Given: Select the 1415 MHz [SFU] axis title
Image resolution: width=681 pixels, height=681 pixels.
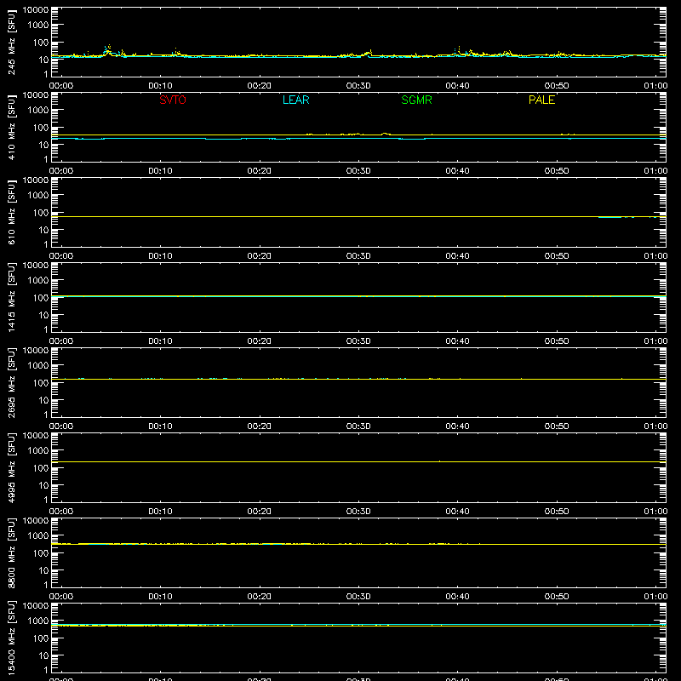Looking at the screenshot, I should tap(12, 298).
